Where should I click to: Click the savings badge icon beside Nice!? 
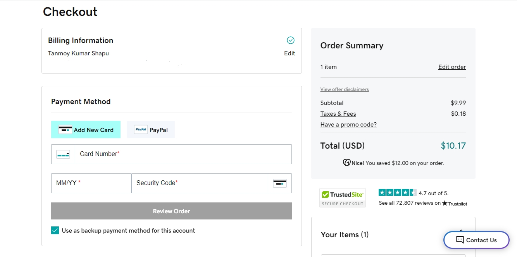(x=347, y=163)
